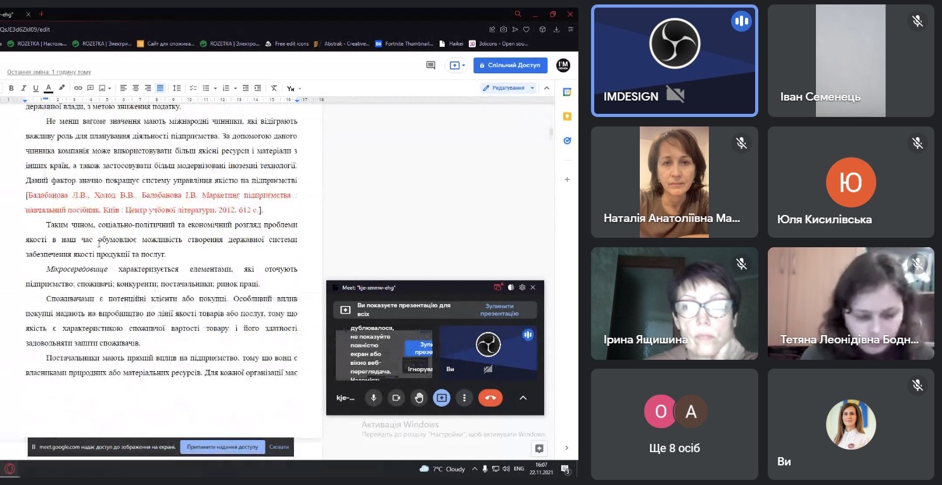This screenshot has height=485, width=942.
Task: Click the Спільний Доступ share button
Action: pos(510,65)
